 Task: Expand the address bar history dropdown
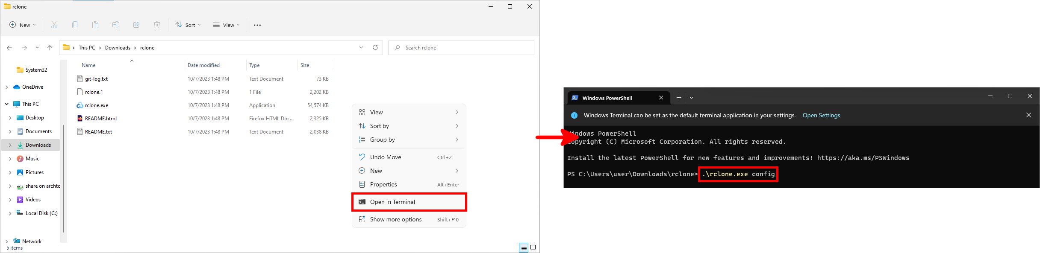[361, 47]
